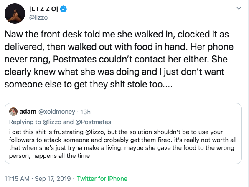Open @lizzo in the Replying to line

pos(52,122)
